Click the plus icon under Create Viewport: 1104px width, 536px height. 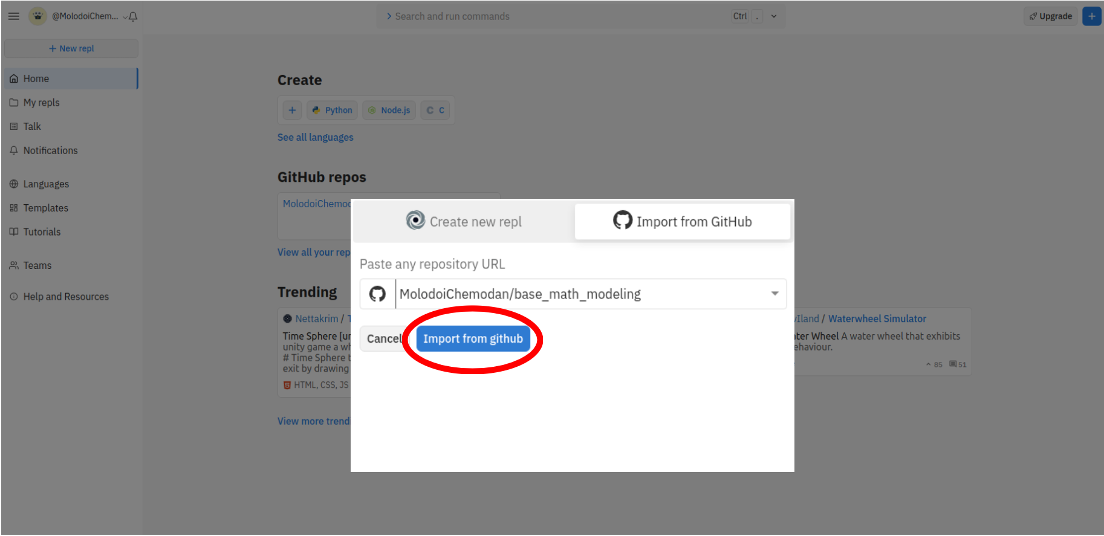tap(292, 110)
